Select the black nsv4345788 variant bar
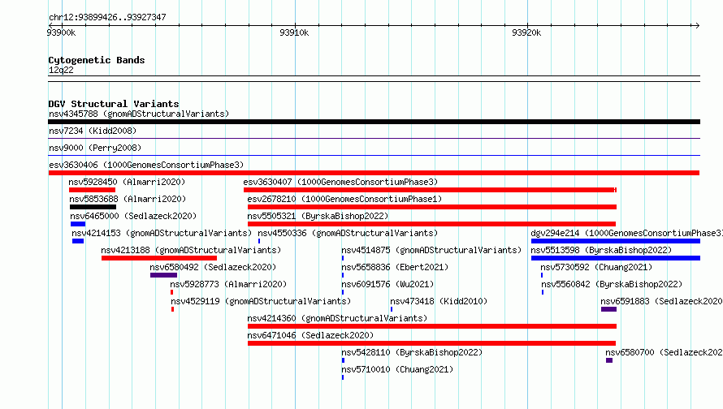Screen dimensions: 723x409 374,122
